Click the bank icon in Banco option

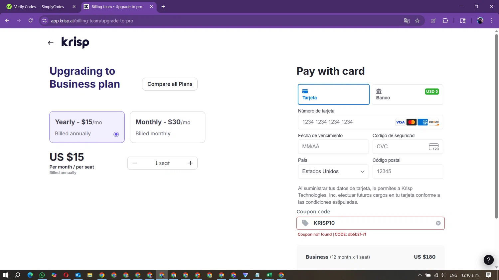[x=379, y=91]
